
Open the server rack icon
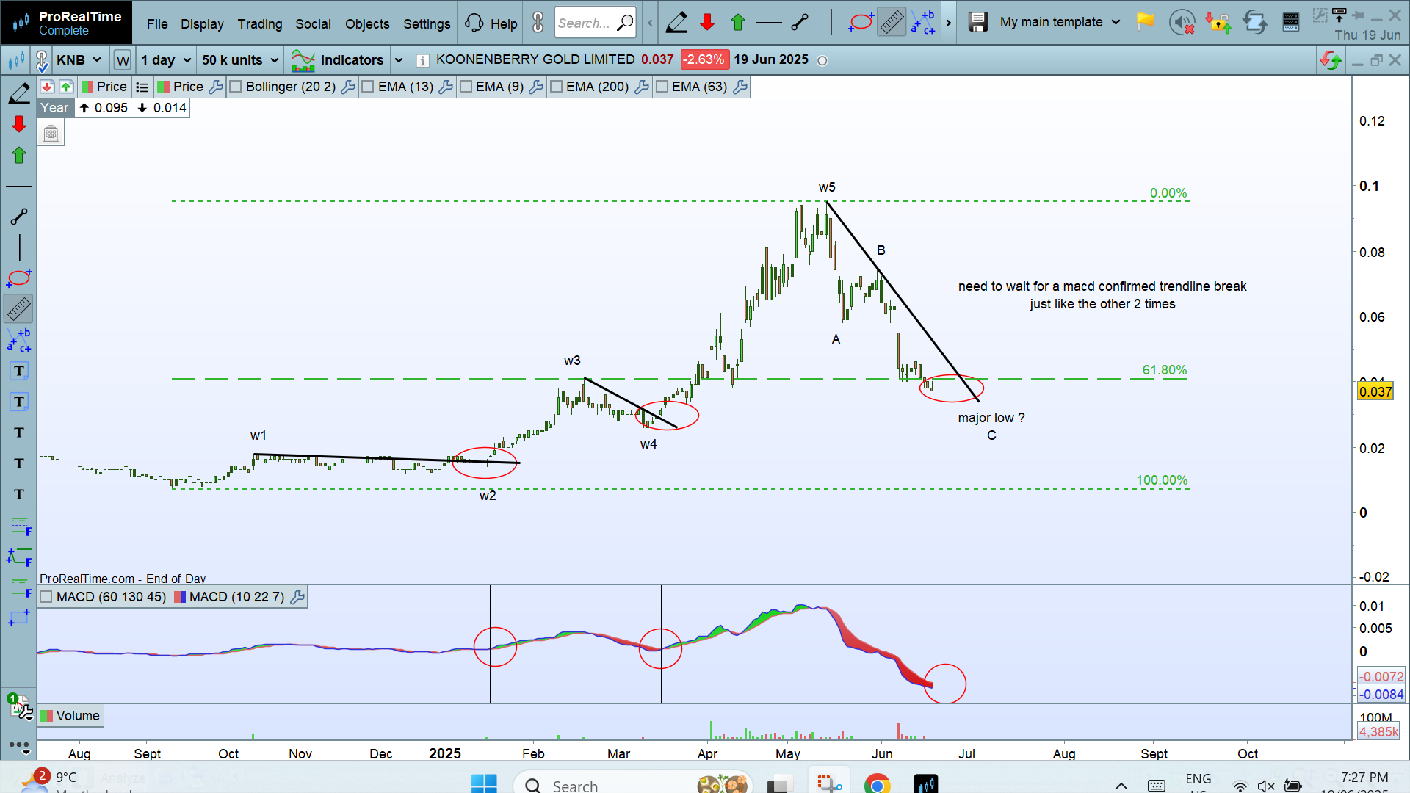tap(1291, 22)
